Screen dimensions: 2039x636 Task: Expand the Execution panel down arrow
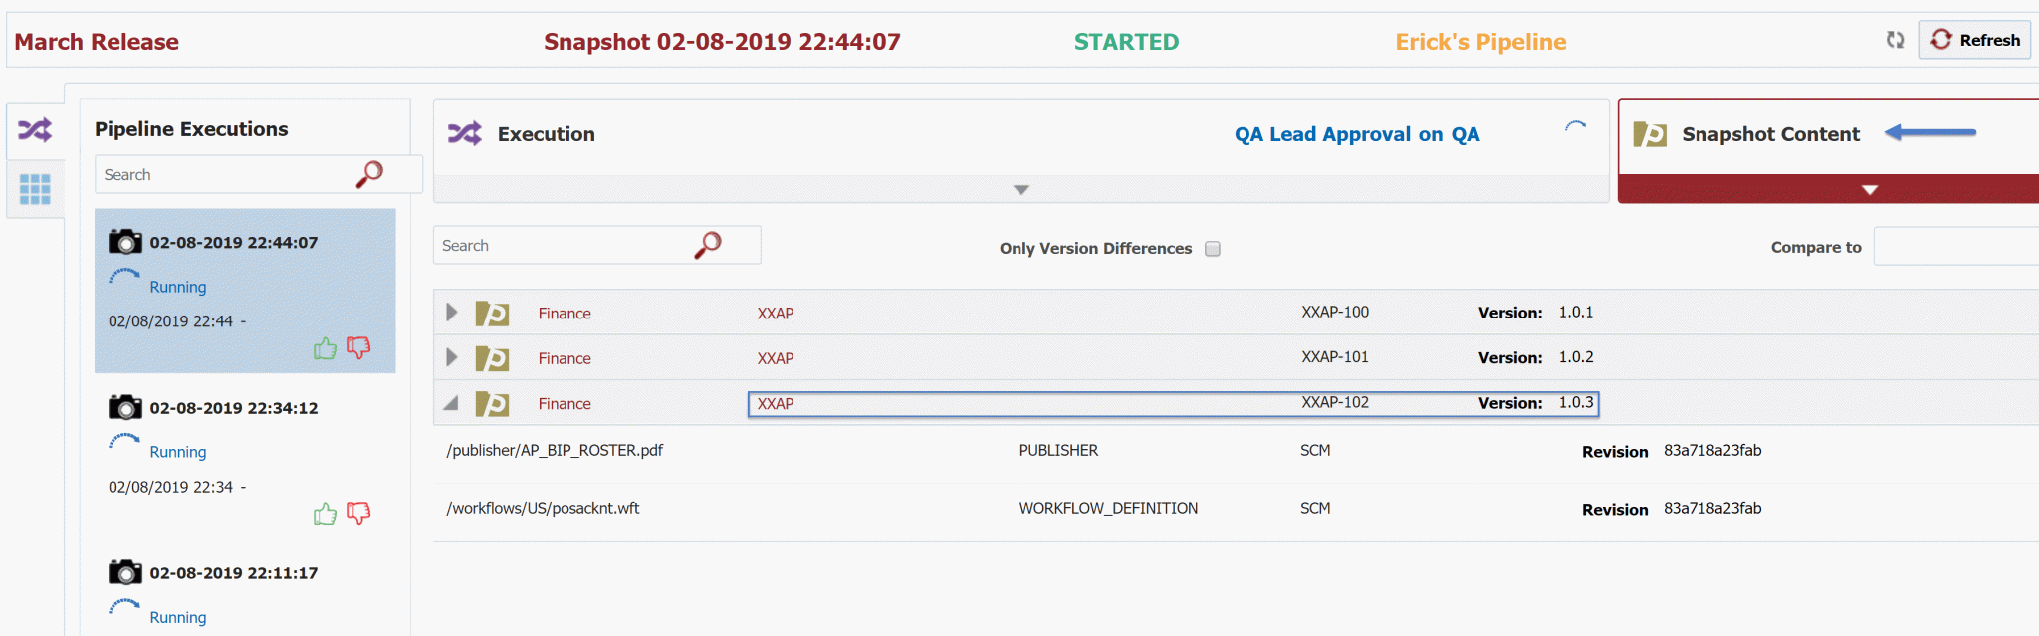point(1021,189)
